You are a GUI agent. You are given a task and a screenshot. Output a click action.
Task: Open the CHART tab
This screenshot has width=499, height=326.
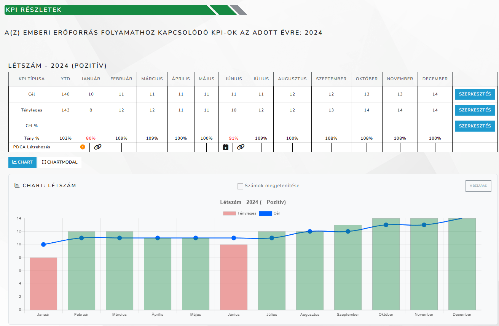click(22, 162)
